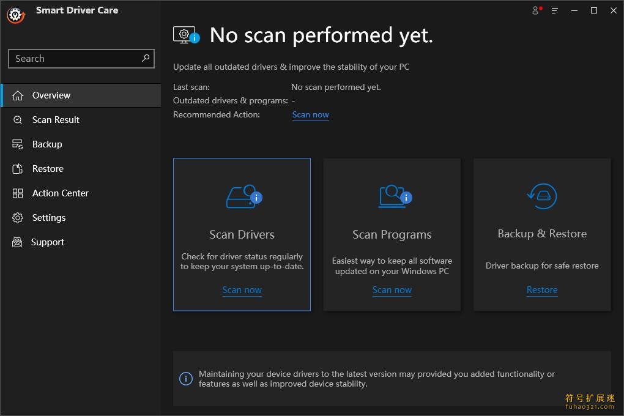The image size is (624, 416).
Task: Click the Smart Driver Care logo icon
Action: pos(15,15)
